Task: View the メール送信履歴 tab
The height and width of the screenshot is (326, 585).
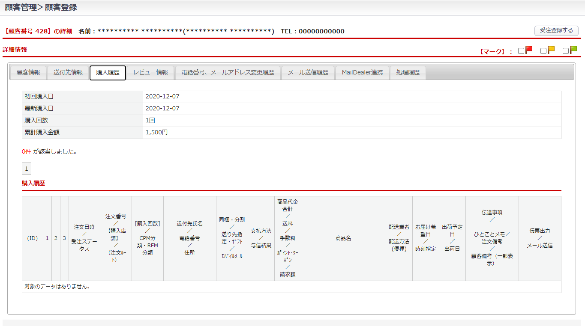Action: coord(308,73)
